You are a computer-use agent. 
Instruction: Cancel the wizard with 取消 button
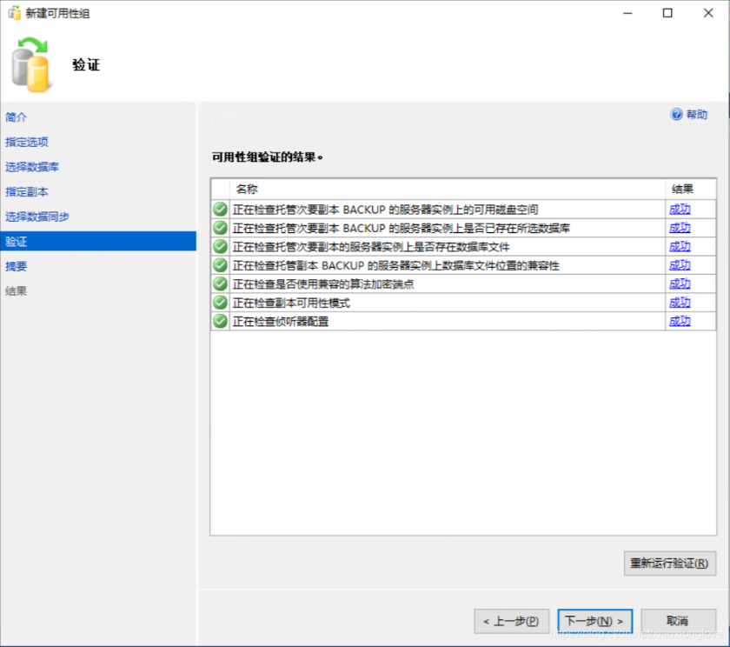click(677, 621)
